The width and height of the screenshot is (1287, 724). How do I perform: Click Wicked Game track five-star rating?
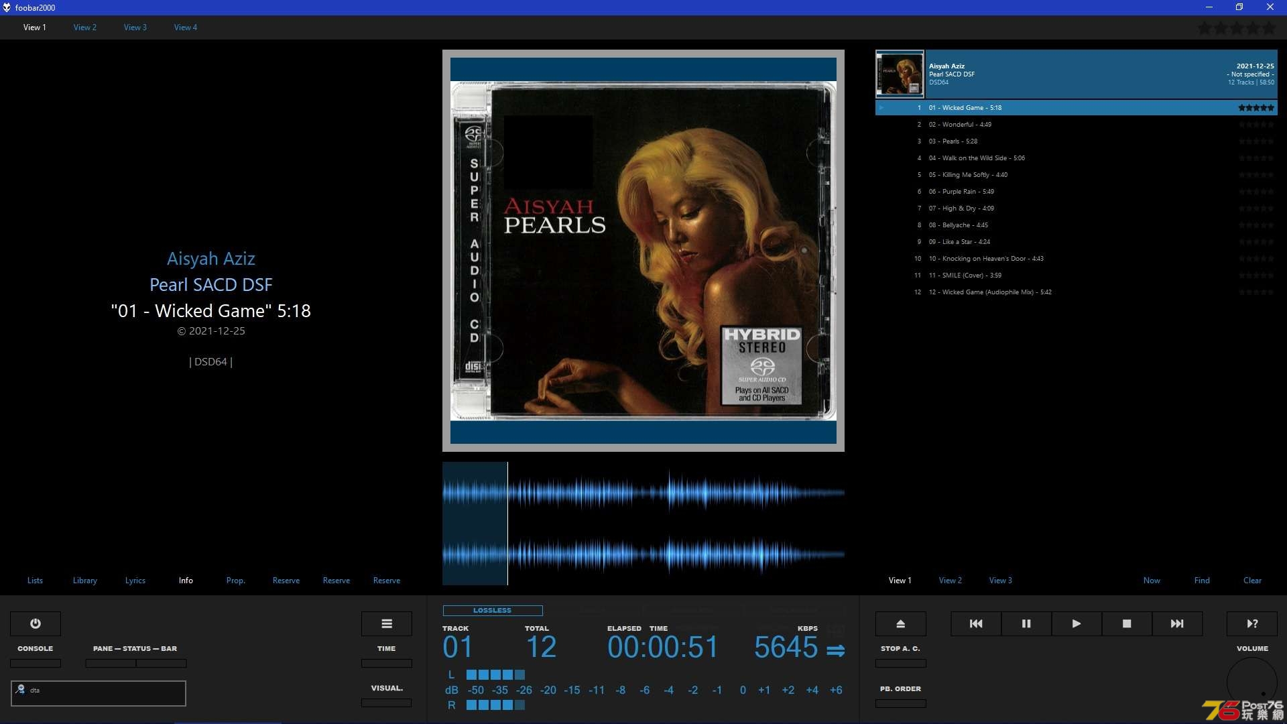1256,107
